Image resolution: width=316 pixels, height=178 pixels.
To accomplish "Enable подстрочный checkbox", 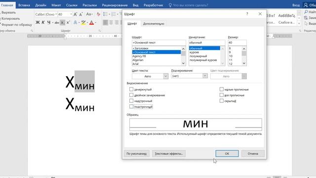I will [x=131, y=106].
